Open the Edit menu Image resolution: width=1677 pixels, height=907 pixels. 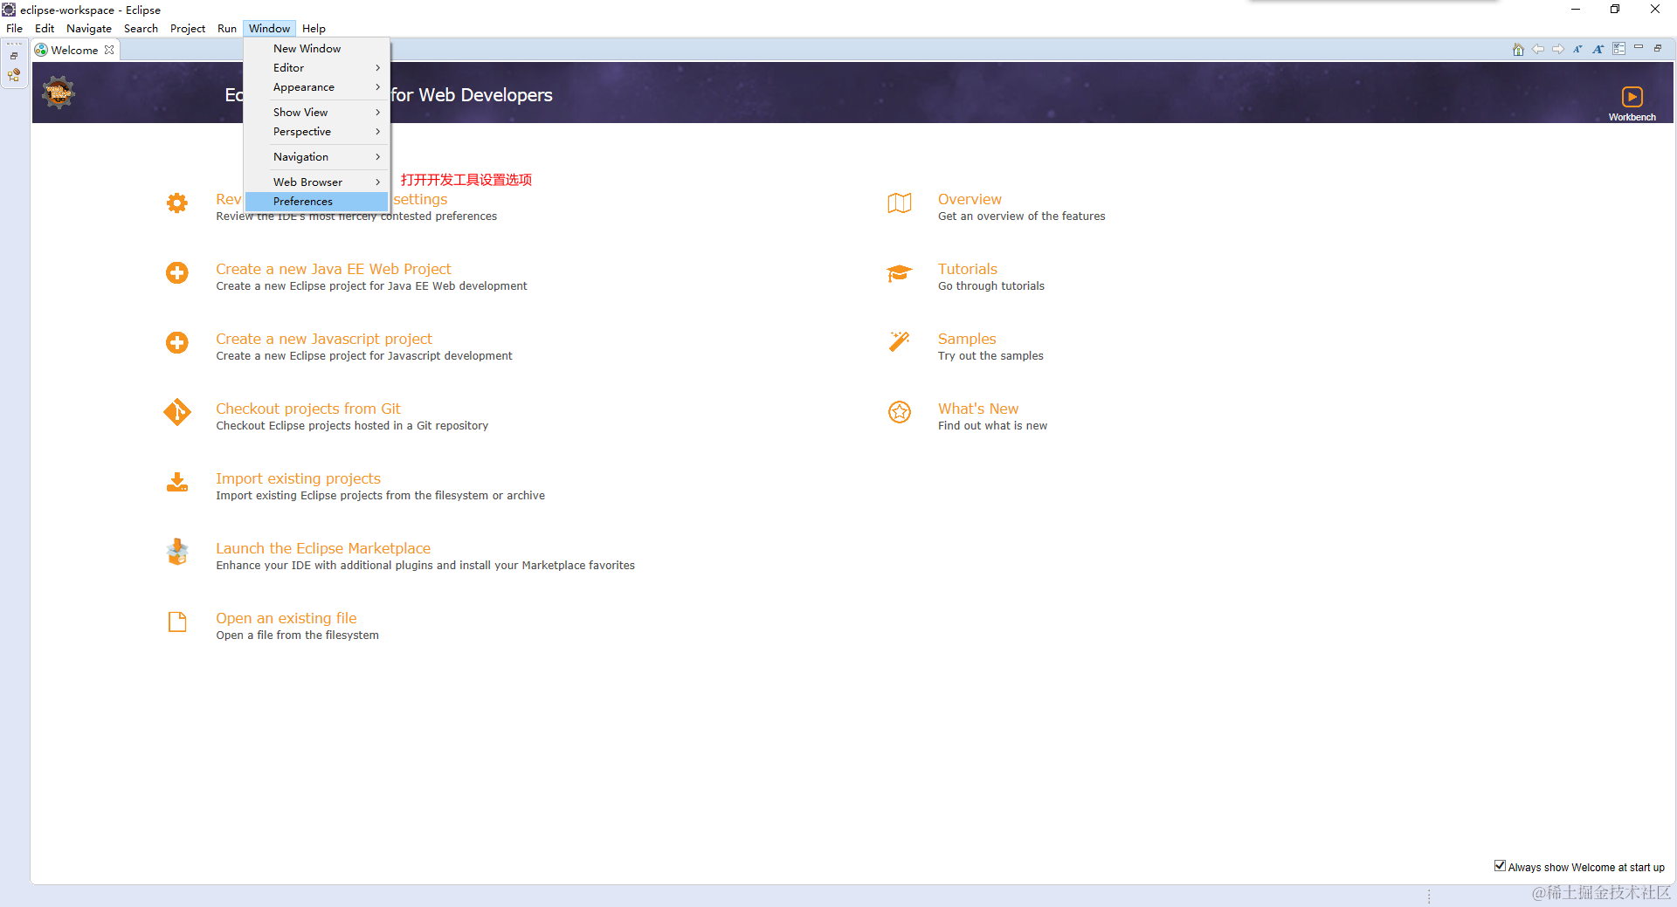pyautogui.click(x=45, y=29)
